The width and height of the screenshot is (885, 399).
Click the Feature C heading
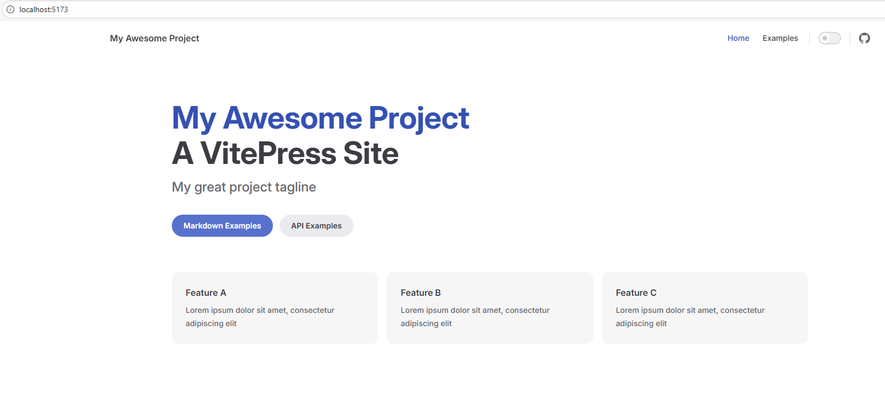tap(636, 292)
